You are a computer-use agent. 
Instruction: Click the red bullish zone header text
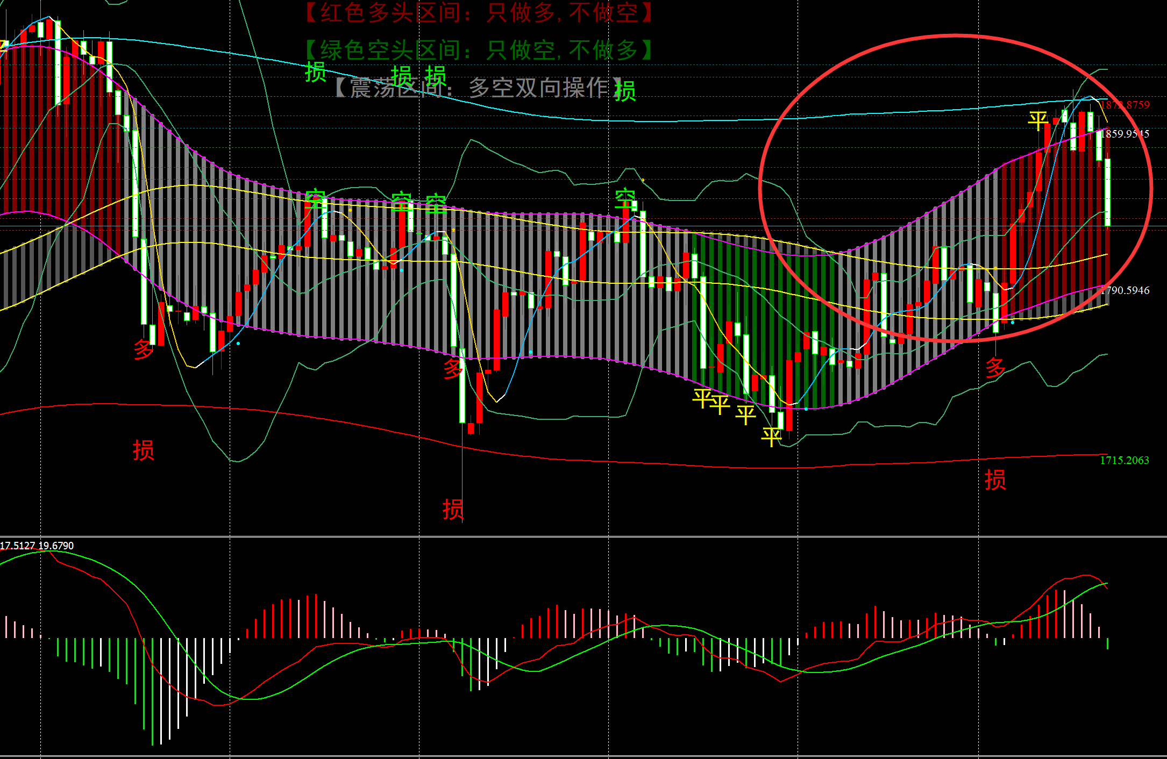tap(479, 13)
